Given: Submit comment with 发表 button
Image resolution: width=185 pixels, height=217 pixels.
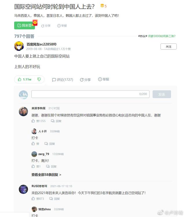Looking at the screenshot, I should [162, 94].
